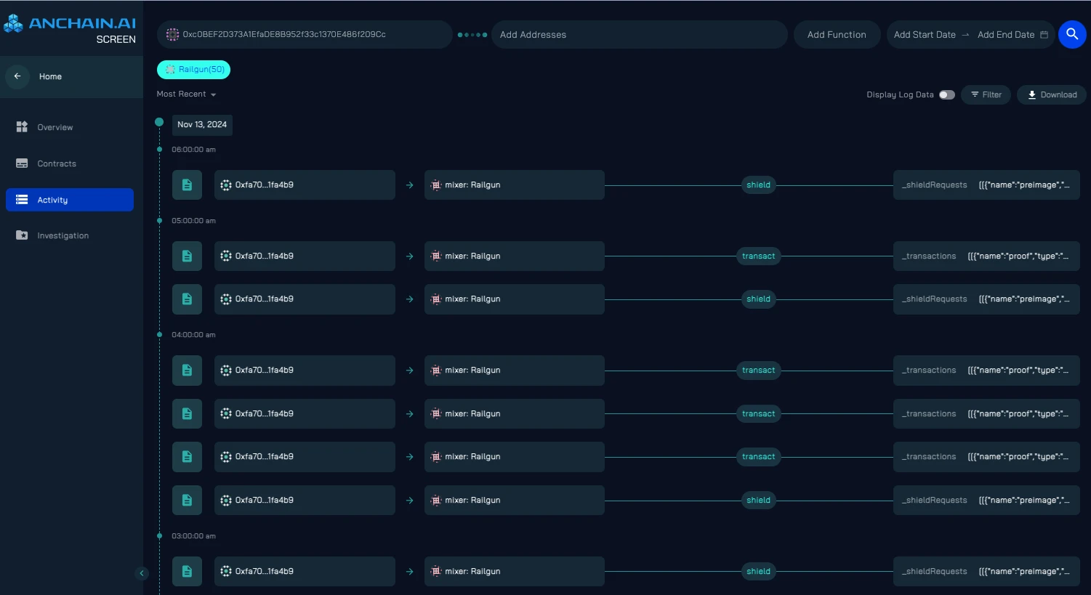The image size is (1091, 595).
Task: Click Add Start Date field
Action: tap(925, 35)
